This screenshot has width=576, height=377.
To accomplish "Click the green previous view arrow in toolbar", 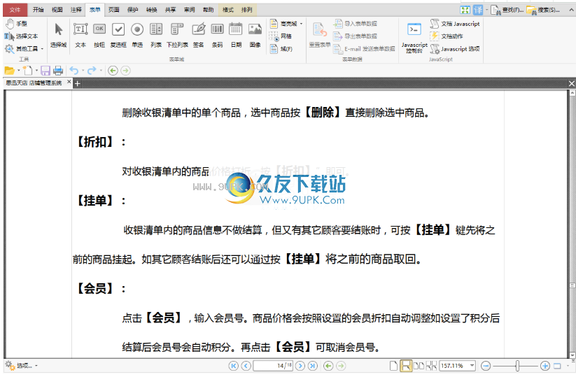I will [x=113, y=71].
